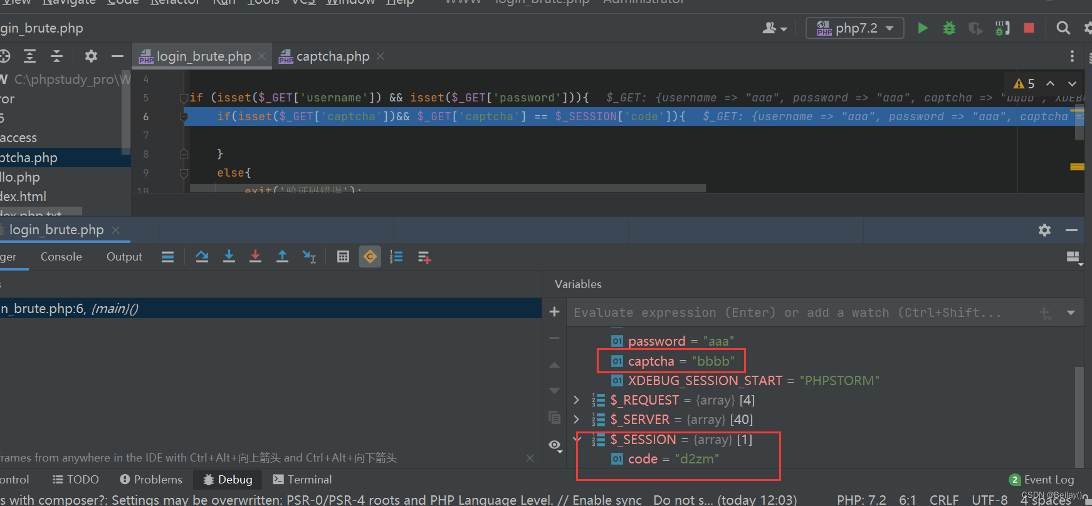This screenshot has width=1092, height=506.
Task: Remove selected watch minus icon
Action: coord(554,338)
